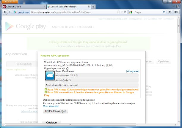
Task: Click the horizontal scrollbar thumb
Action: 70,125
